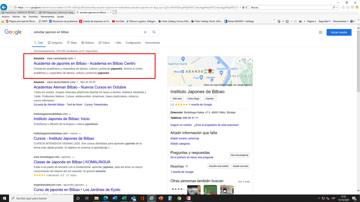
Task: Click the printer icon in the command bar
Action: click(300, 21)
